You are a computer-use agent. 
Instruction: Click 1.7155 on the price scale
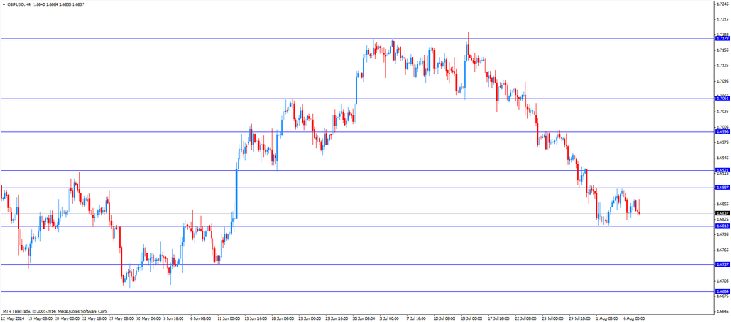pos(721,50)
